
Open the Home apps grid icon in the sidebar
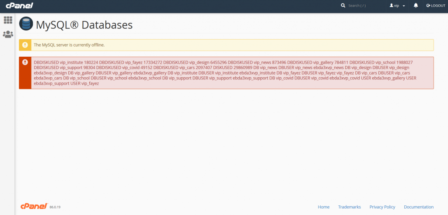[8, 20]
